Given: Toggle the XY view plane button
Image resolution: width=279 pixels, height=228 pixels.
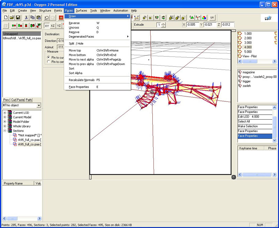Looking at the screenshot, I should (x=47, y=25).
